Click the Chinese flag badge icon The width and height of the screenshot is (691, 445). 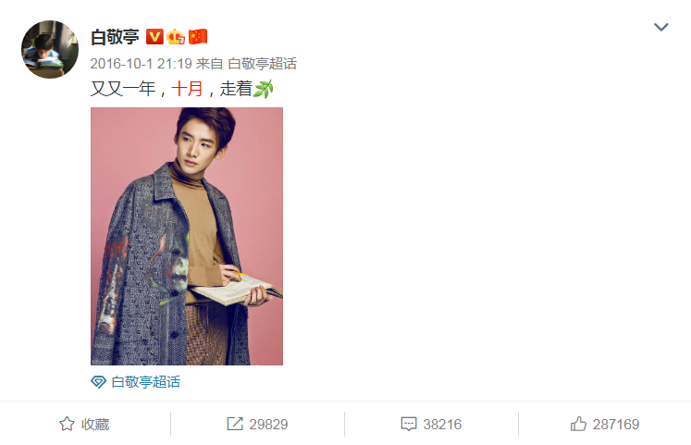(198, 37)
